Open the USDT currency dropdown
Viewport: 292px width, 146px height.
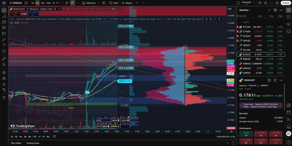pyautogui.click(x=231, y=9)
